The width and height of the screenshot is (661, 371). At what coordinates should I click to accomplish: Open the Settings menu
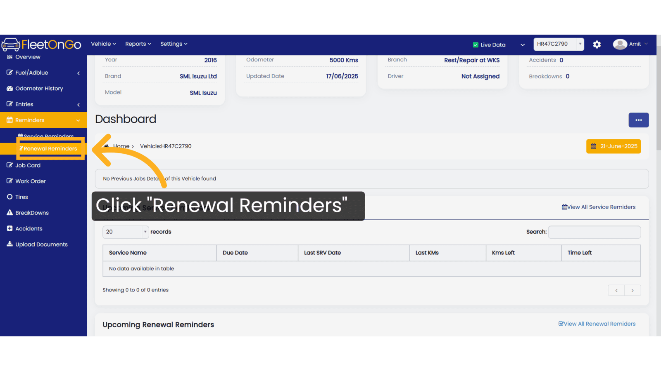click(174, 44)
